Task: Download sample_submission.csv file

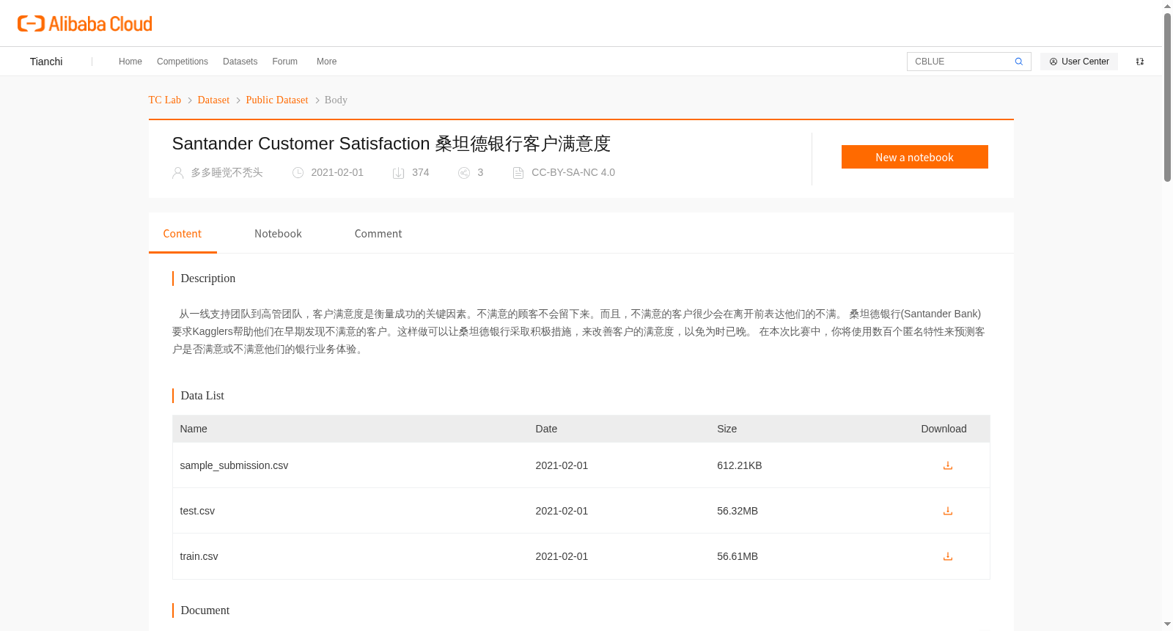Action: click(x=947, y=465)
